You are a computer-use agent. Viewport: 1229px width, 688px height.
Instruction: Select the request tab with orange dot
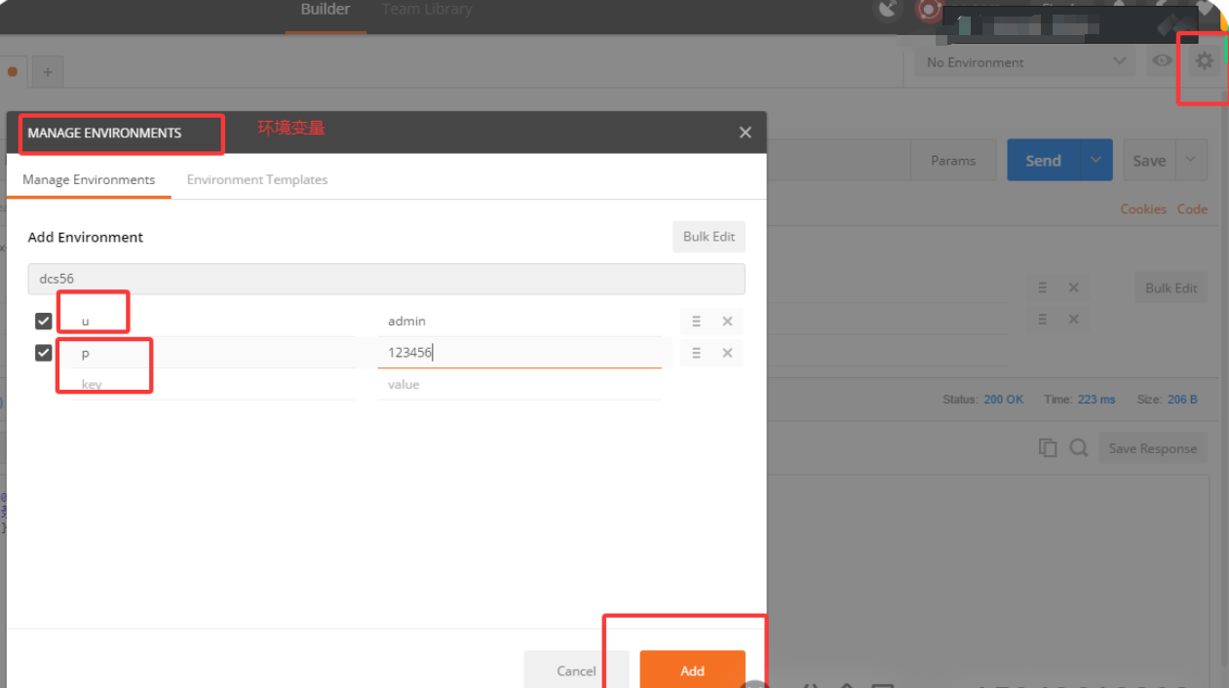coord(14,71)
